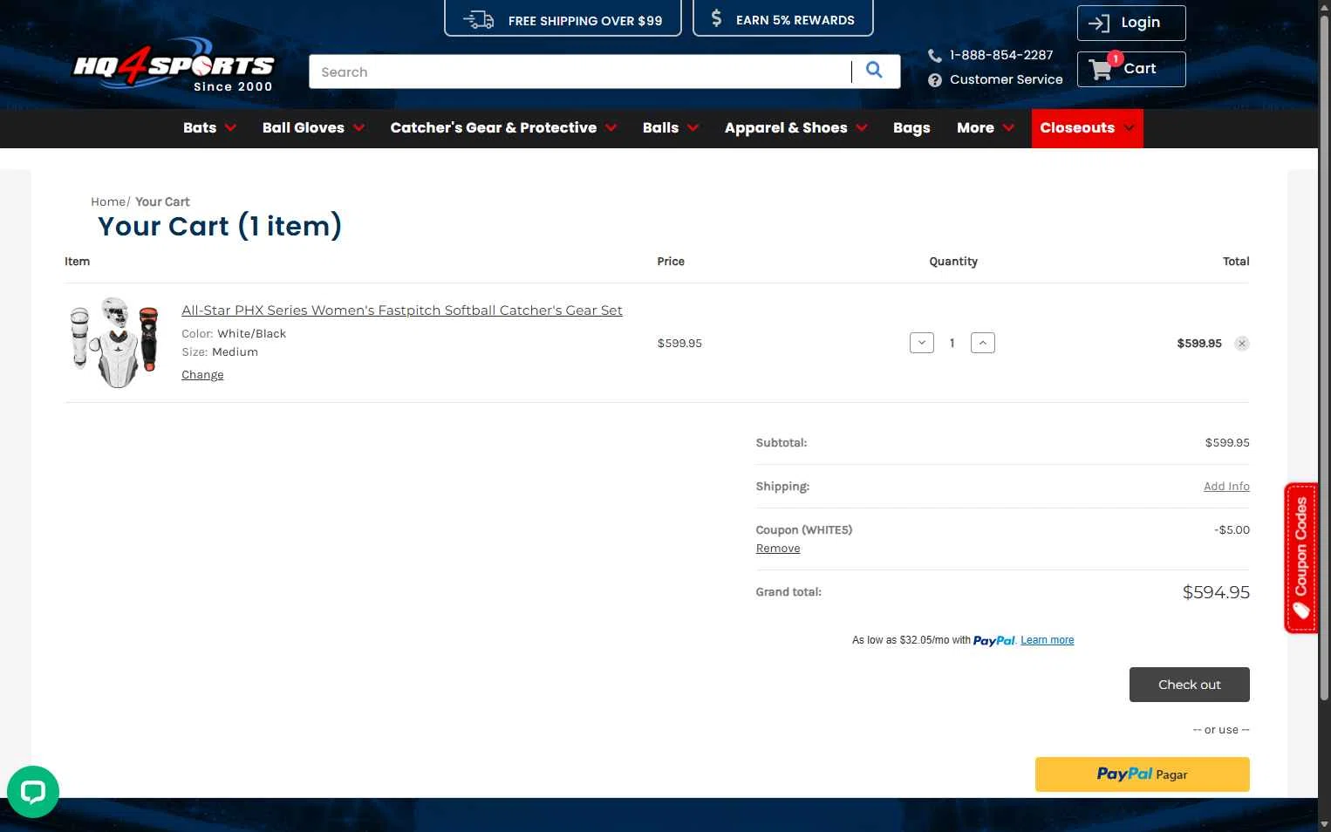The image size is (1331, 832).
Task: Click the Customer Service link
Action: coord(1006,79)
